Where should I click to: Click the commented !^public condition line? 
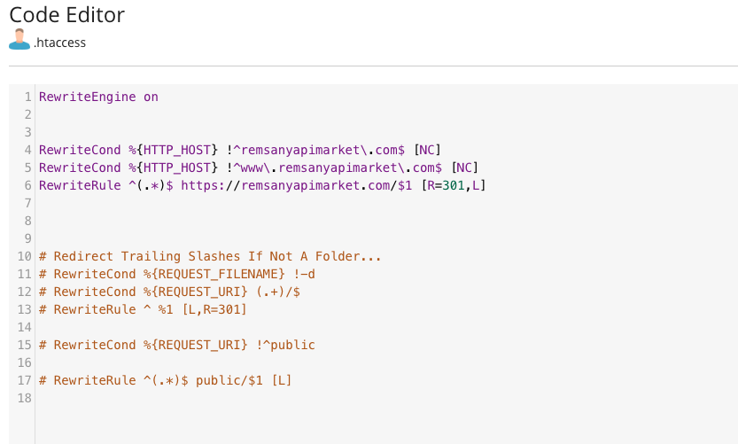tap(177, 345)
